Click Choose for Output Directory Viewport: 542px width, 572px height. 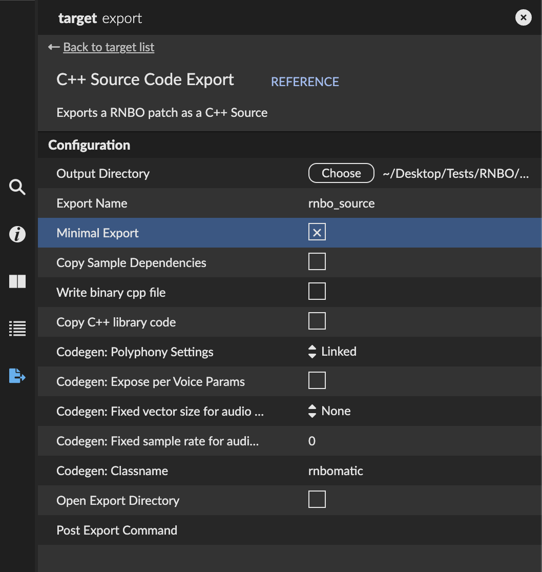[x=341, y=173]
